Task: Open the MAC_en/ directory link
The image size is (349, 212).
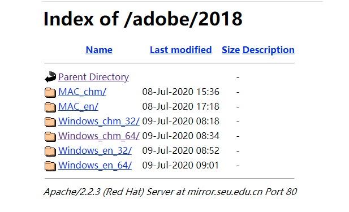Action: point(79,106)
